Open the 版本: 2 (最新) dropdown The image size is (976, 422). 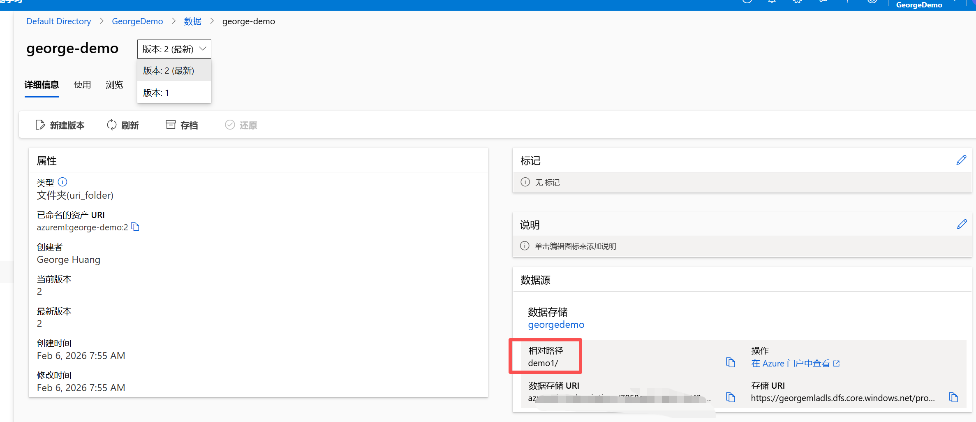pos(173,49)
